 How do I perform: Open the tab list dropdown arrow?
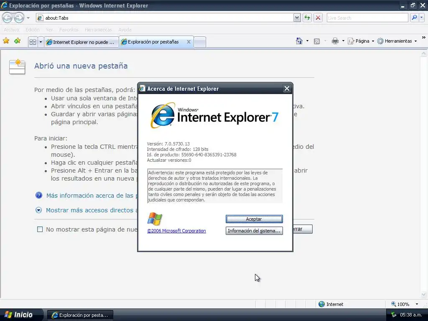pyautogui.click(x=41, y=42)
